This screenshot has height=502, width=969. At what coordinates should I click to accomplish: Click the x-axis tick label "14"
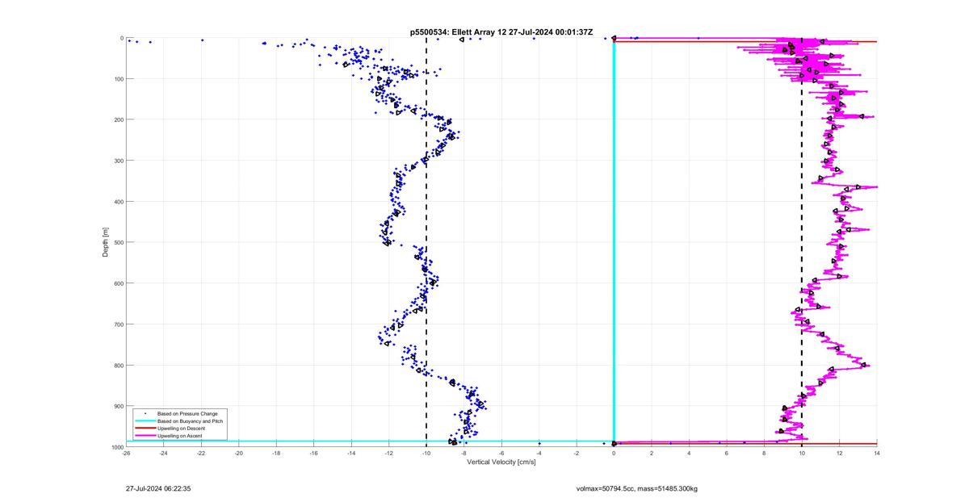(877, 453)
